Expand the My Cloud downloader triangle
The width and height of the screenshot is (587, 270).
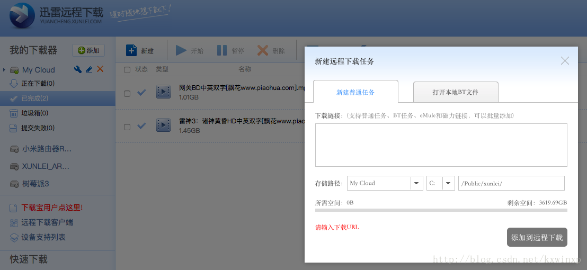4,70
